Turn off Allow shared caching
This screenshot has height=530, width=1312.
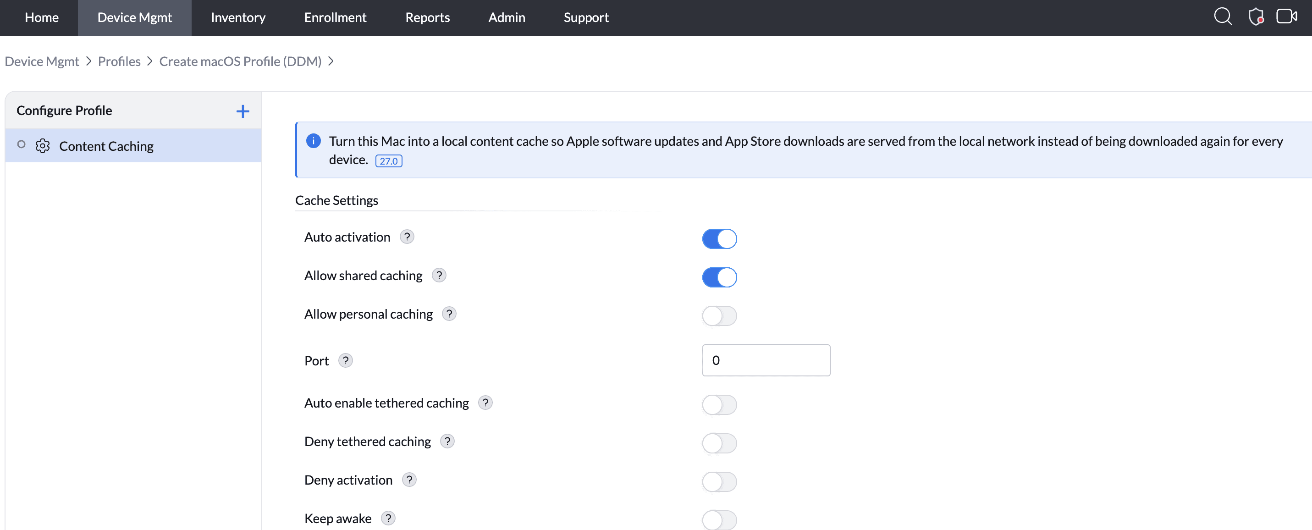719,277
